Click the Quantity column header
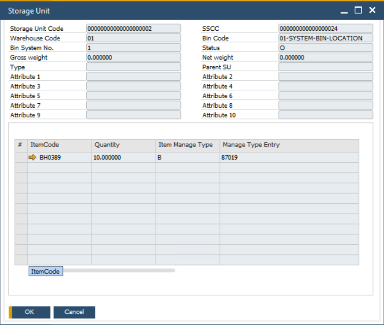Viewport: 384px width, 325px height. (107, 146)
